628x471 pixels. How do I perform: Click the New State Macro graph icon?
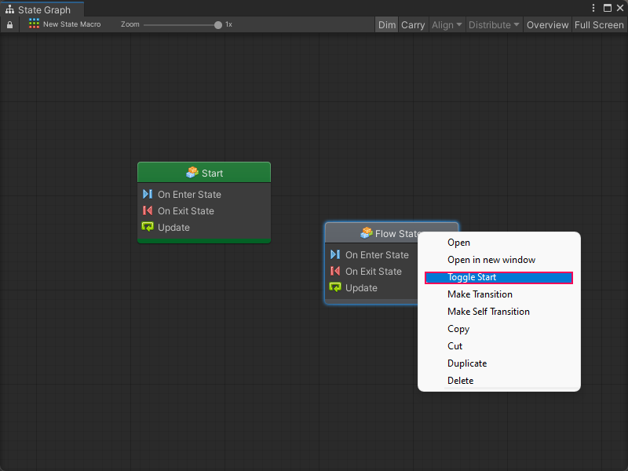coord(34,24)
